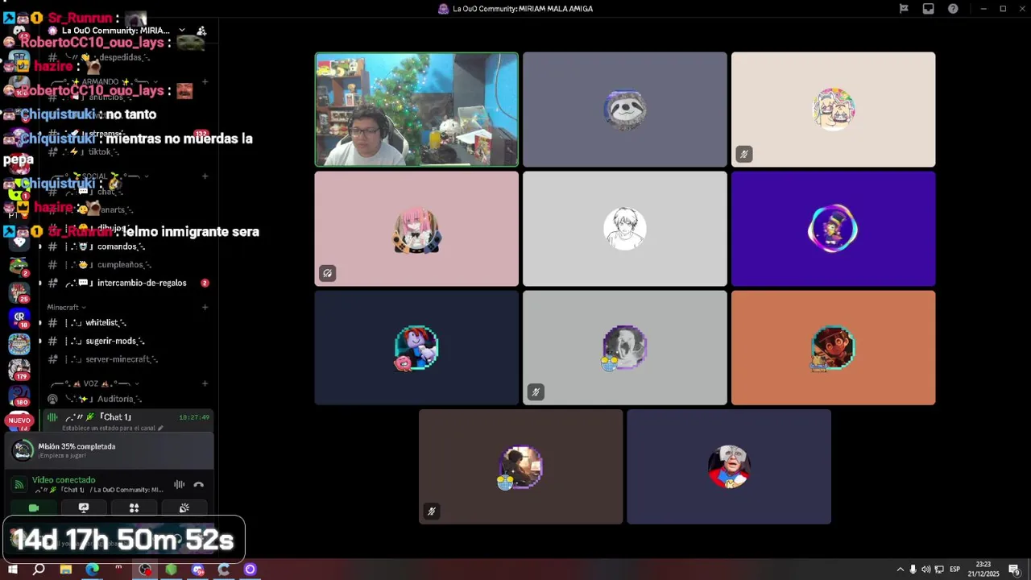Open the cumpleaños channel
This screenshot has height=580, width=1031.
coord(125,264)
